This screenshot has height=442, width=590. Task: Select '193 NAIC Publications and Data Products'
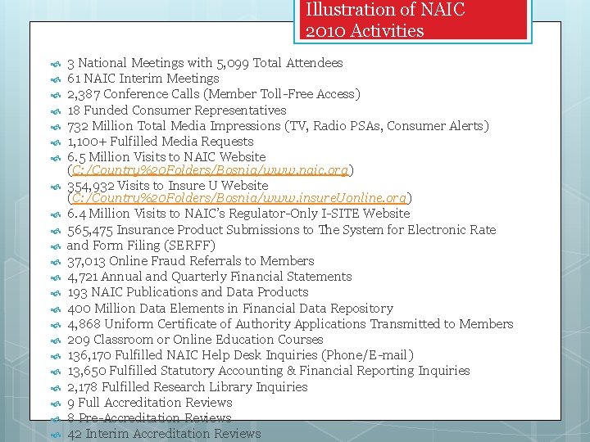188,292
